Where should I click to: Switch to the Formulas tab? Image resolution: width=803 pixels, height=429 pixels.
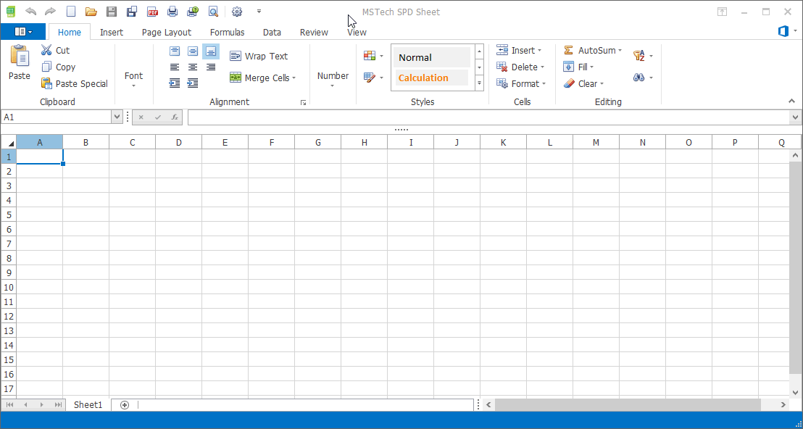click(228, 33)
